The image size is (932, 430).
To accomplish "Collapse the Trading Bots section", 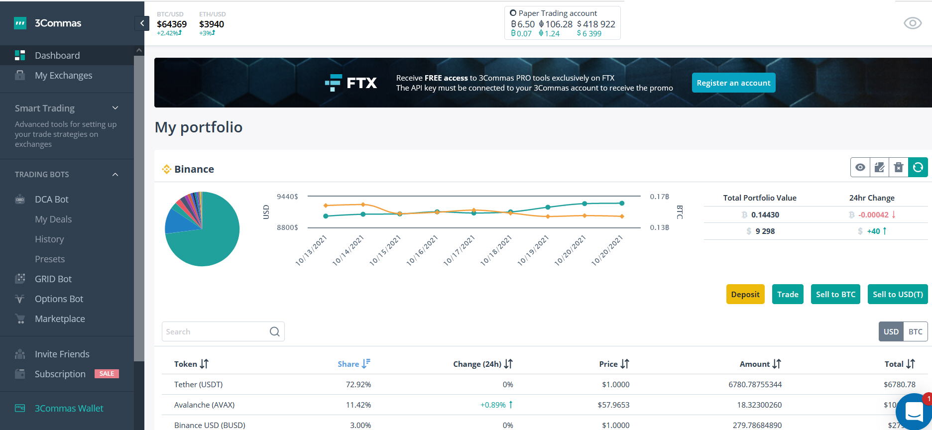I will tap(67, 174).
